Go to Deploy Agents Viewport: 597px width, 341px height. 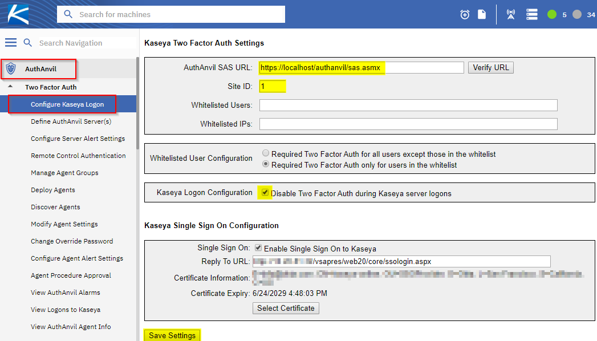click(x=53, y=190)
